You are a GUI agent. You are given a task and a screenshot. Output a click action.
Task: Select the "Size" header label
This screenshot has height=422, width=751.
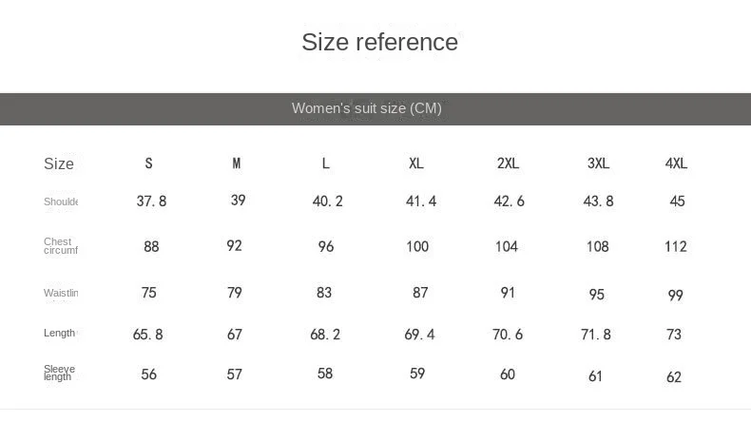pyautogui.click(x=59, y=163)
